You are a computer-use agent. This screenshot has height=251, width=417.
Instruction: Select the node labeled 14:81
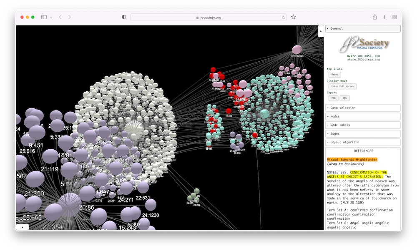point(65,143)
